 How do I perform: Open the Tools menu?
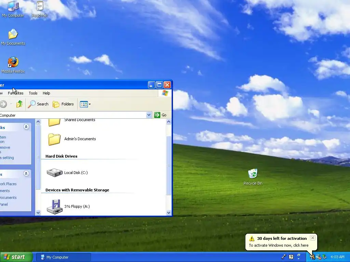tap(33, 93)
